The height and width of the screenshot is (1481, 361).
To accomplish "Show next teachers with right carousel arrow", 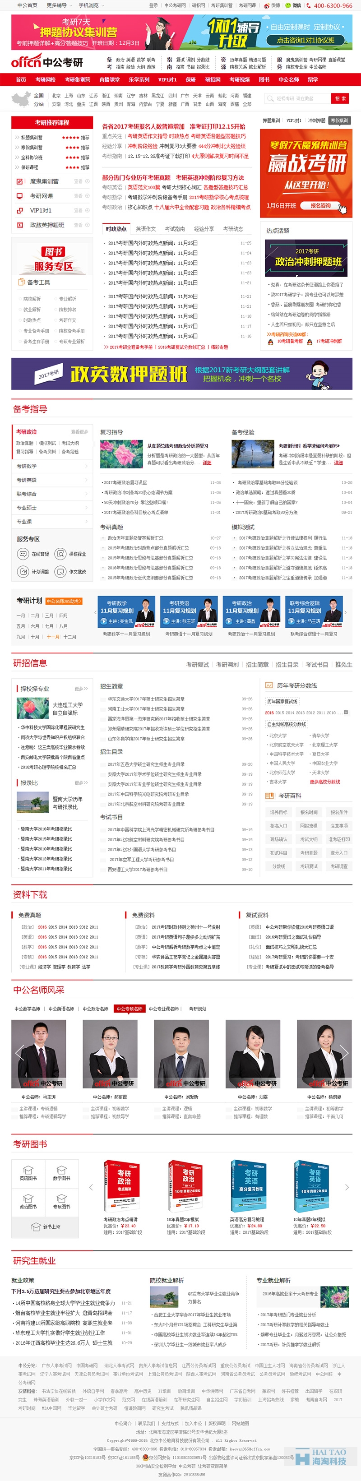I will click(x=344, y=1053).
